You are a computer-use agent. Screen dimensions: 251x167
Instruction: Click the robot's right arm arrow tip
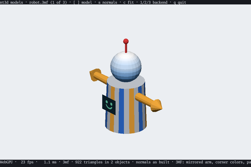coord(156,105)
